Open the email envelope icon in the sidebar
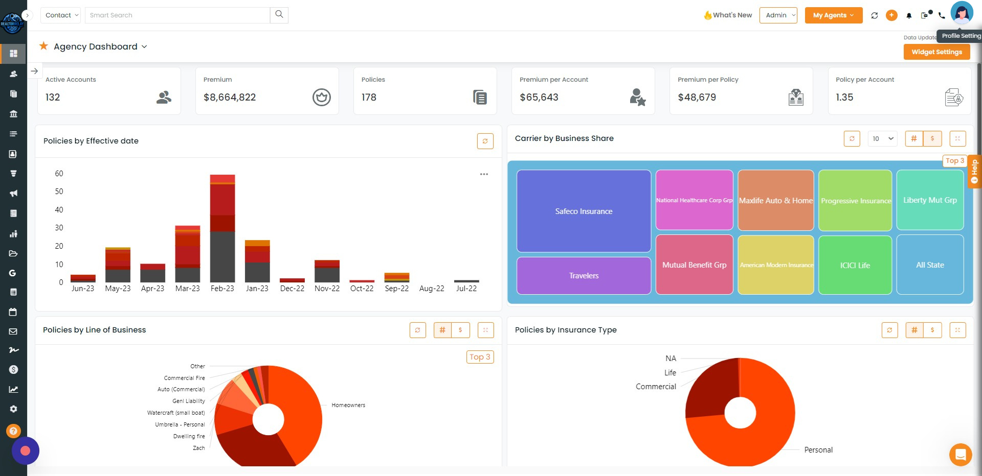982x476 pixels. tap(13, 331)
